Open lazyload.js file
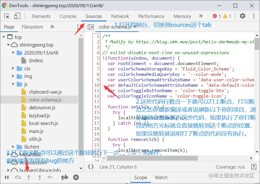The image size is (260, 184). pyautogui.click(x=39, y=116)
